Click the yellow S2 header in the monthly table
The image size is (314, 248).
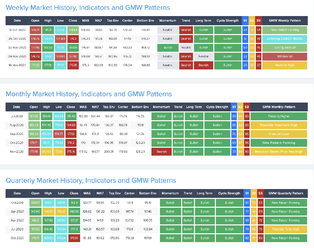240,107
